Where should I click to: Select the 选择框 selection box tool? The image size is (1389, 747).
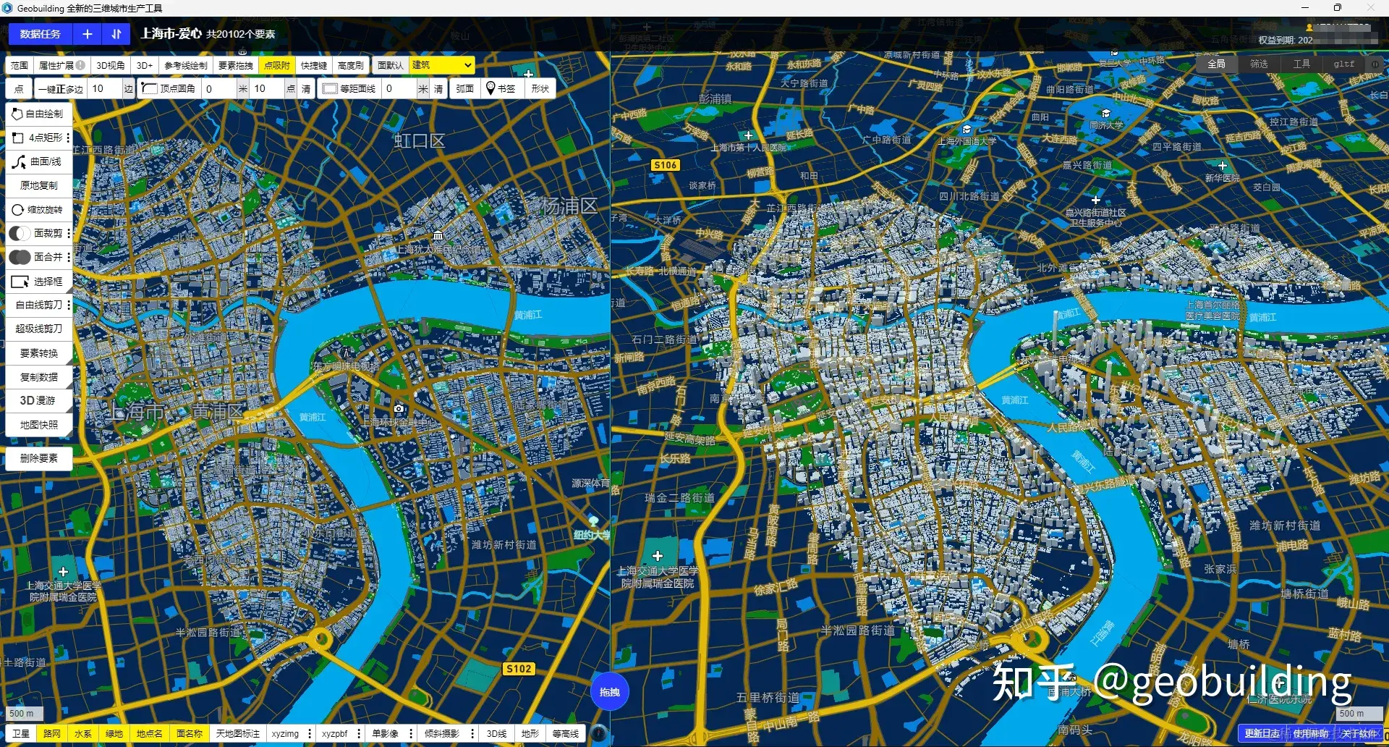tap(38, 282)
